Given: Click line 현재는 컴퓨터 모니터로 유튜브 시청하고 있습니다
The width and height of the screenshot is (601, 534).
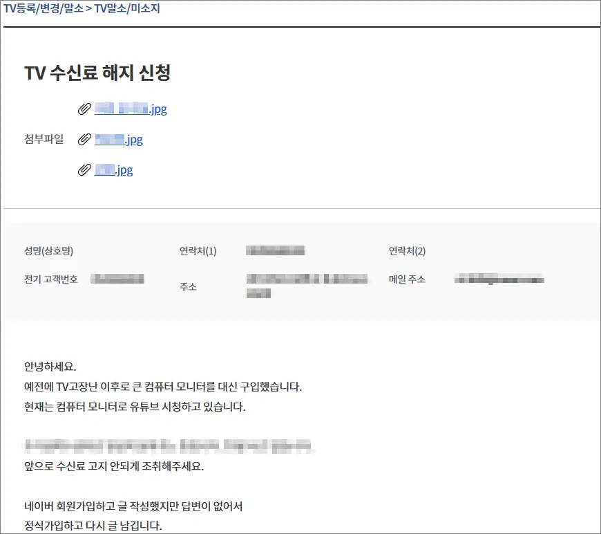Looking at the screenshot, I should click(135, 407).
